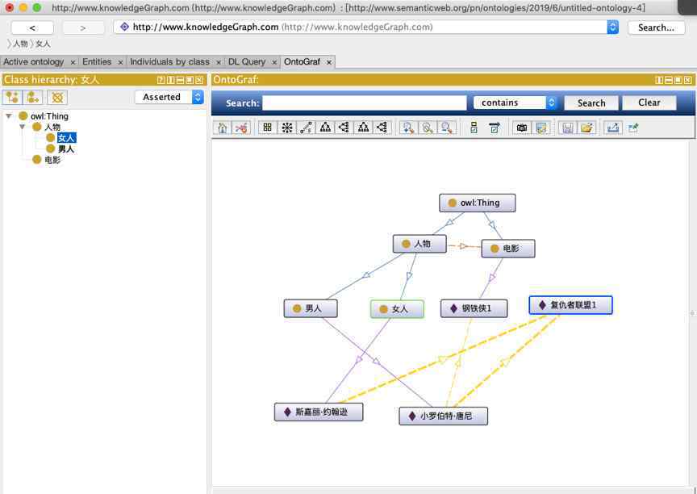Select the 小罗伯特·唐尼 individual node

(443, 417)
